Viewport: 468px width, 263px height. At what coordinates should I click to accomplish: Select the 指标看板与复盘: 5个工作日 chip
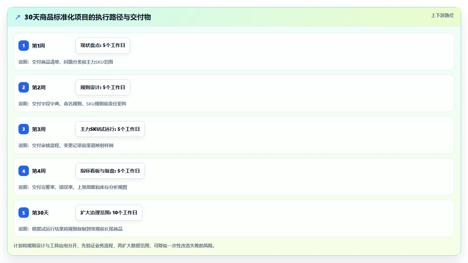[110, 171]
